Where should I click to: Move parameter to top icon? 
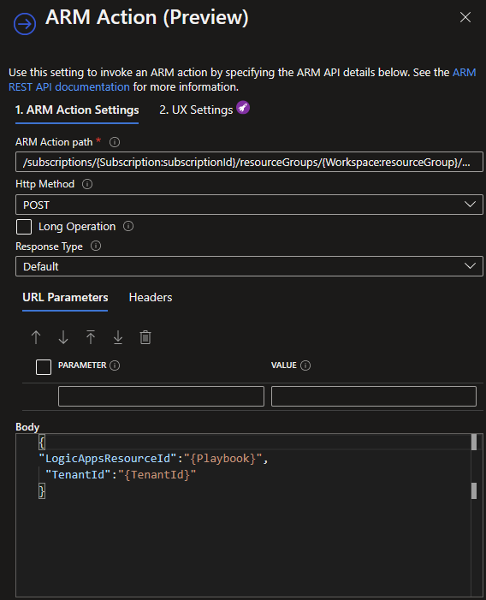click(x=91, y=337)
